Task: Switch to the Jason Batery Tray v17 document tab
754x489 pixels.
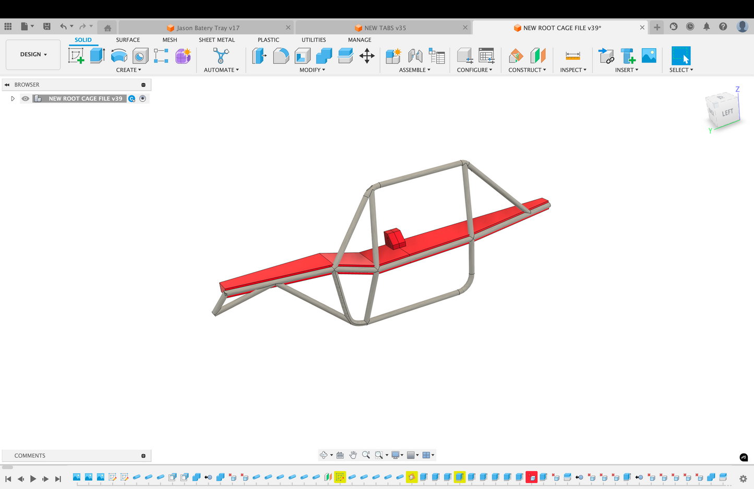Action: (207, 28)
